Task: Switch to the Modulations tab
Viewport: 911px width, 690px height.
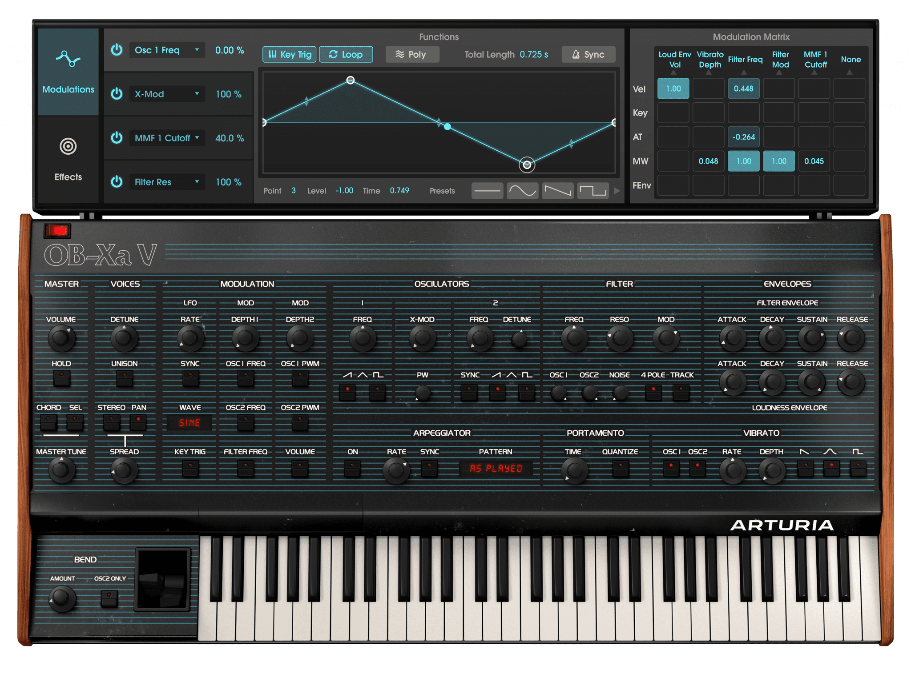Action: [68, 72]
